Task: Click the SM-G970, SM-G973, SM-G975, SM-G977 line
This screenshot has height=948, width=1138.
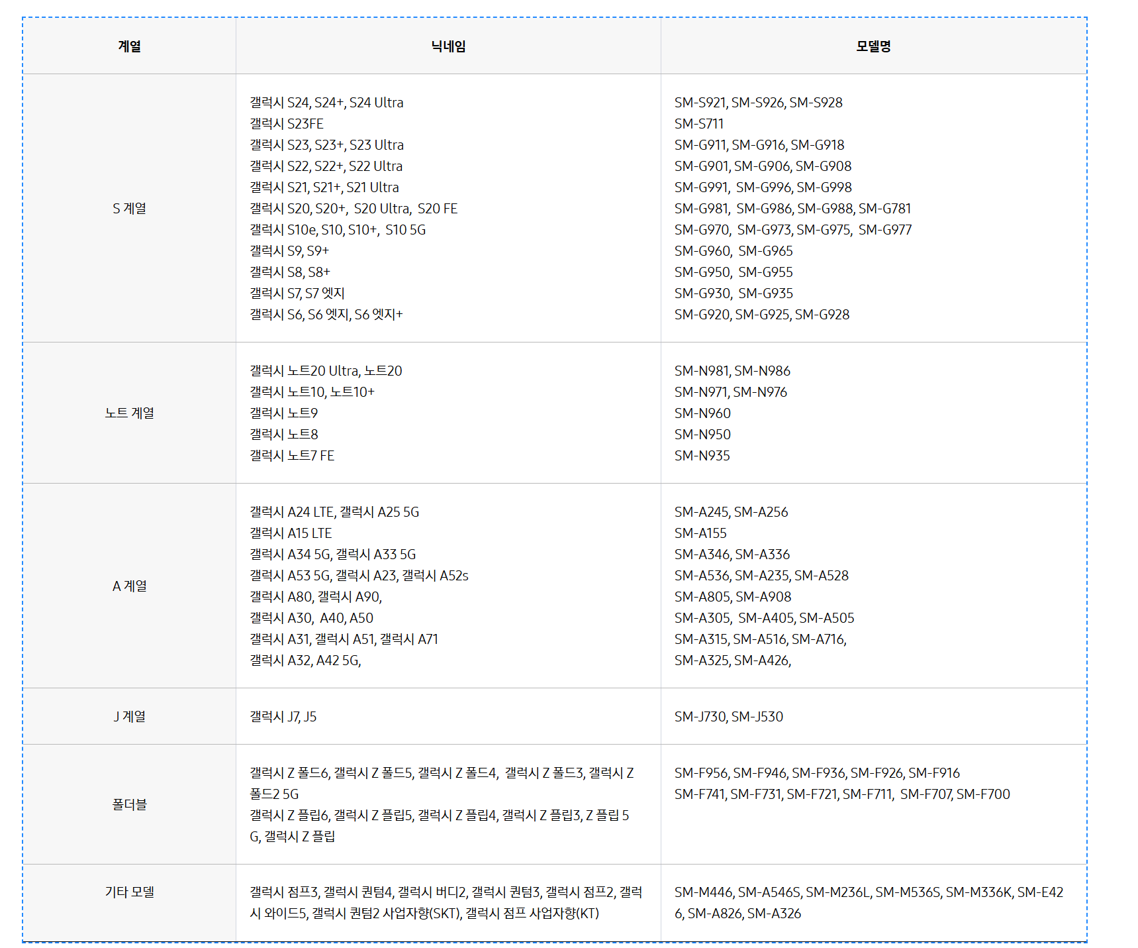Action: tap(793, 230)
